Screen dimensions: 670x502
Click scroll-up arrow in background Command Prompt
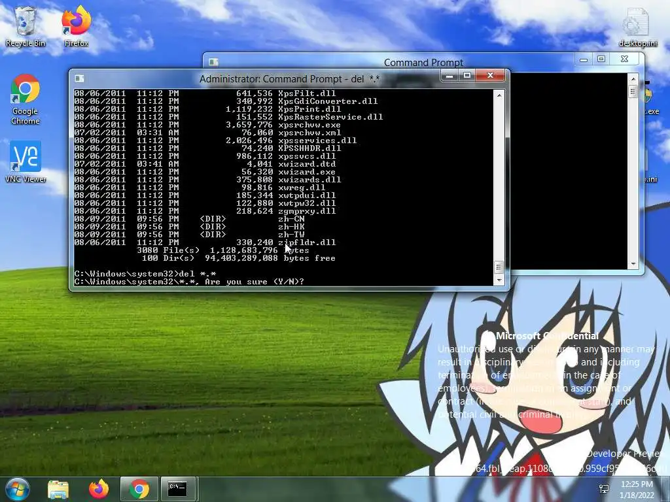(633, 79)
